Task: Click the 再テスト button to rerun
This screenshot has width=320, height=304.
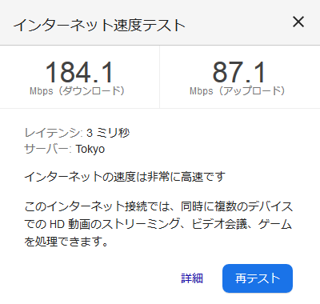Action: pyautogui.click(x=258, y=278)
